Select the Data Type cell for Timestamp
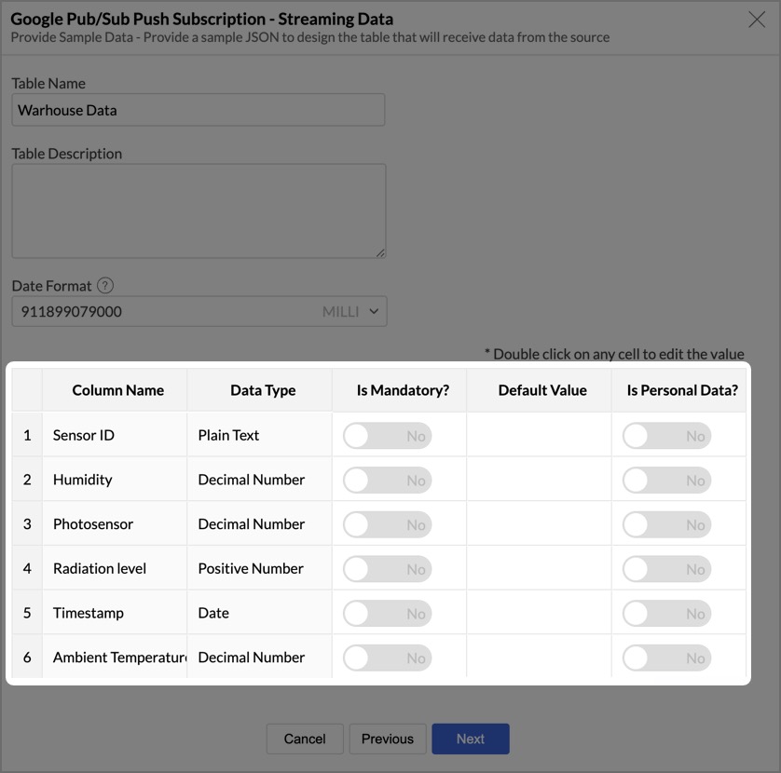781x773 pixels. [x=259, y=613]
